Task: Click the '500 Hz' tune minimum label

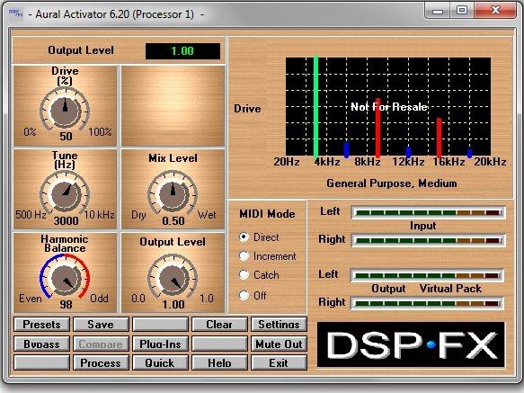Action: pos(31,214)
